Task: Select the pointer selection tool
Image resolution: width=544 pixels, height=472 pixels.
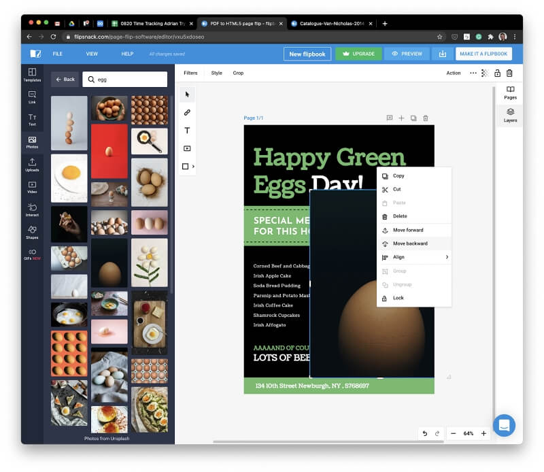Action: point(188,95)
